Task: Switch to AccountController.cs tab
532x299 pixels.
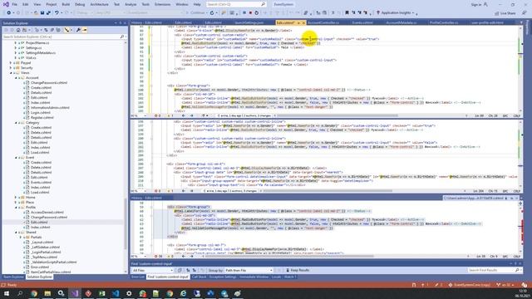Action: (323, 22)
